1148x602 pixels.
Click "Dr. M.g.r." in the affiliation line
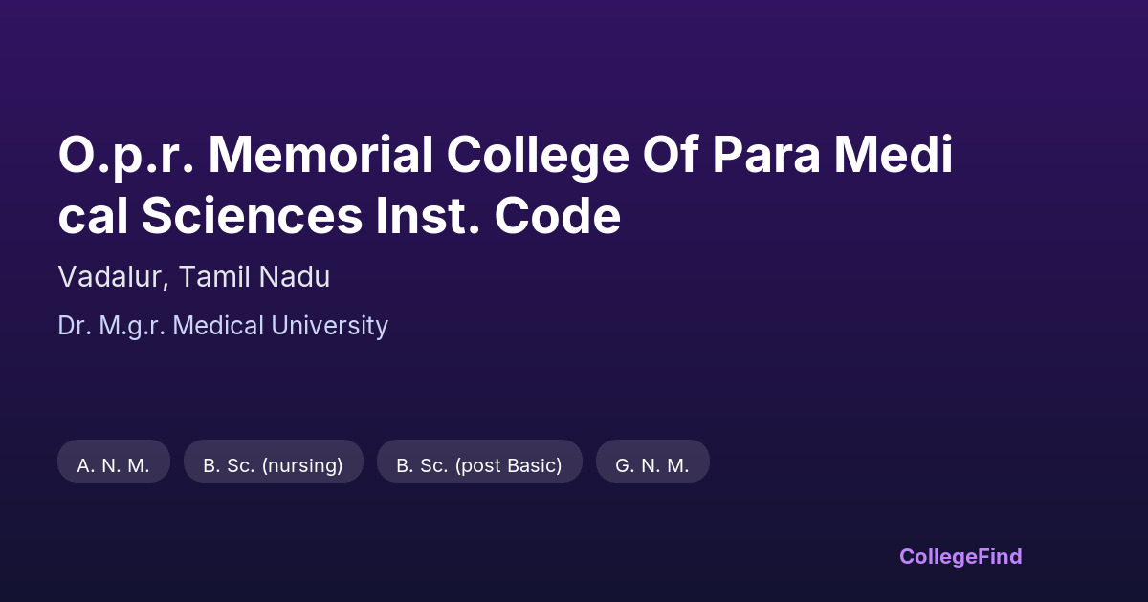pos(112,326)
